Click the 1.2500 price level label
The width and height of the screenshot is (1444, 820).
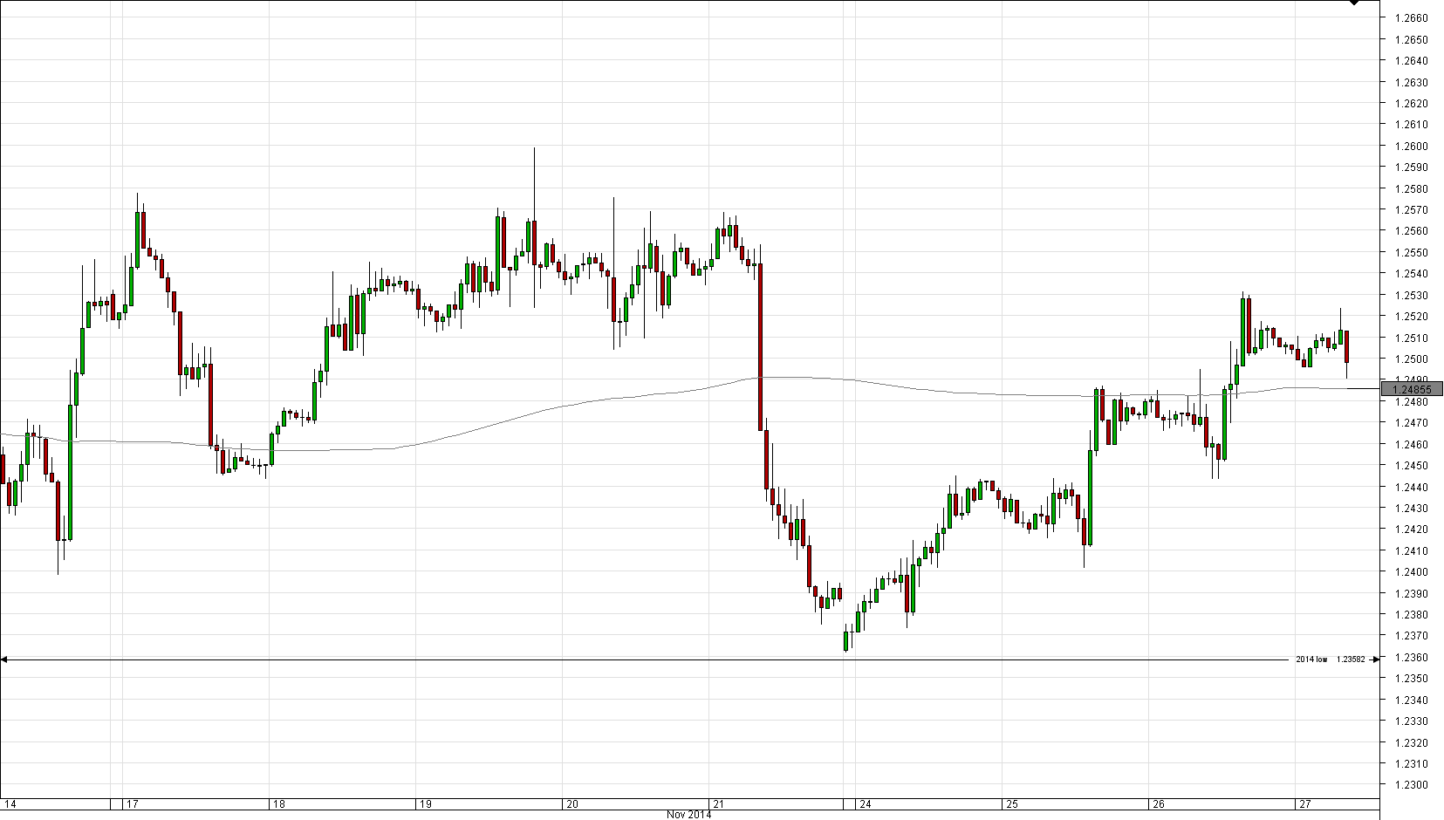[1412, 359]
